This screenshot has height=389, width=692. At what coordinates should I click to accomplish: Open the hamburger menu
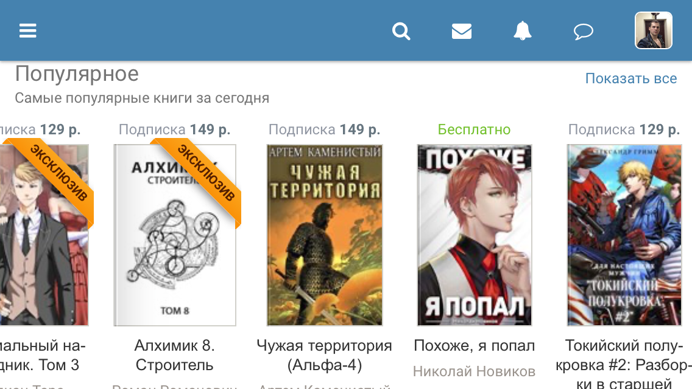[28, 31]
